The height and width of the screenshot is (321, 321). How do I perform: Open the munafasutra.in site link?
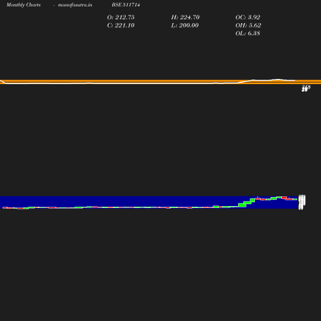tap(75, 5)
